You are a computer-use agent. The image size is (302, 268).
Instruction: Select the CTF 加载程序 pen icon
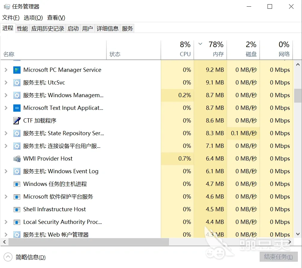17,121
